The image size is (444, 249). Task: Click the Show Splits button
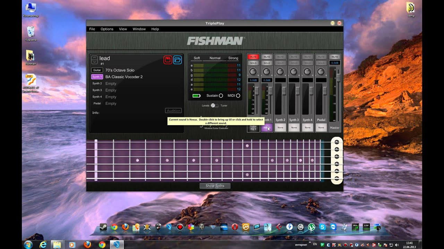click(215, 186)
